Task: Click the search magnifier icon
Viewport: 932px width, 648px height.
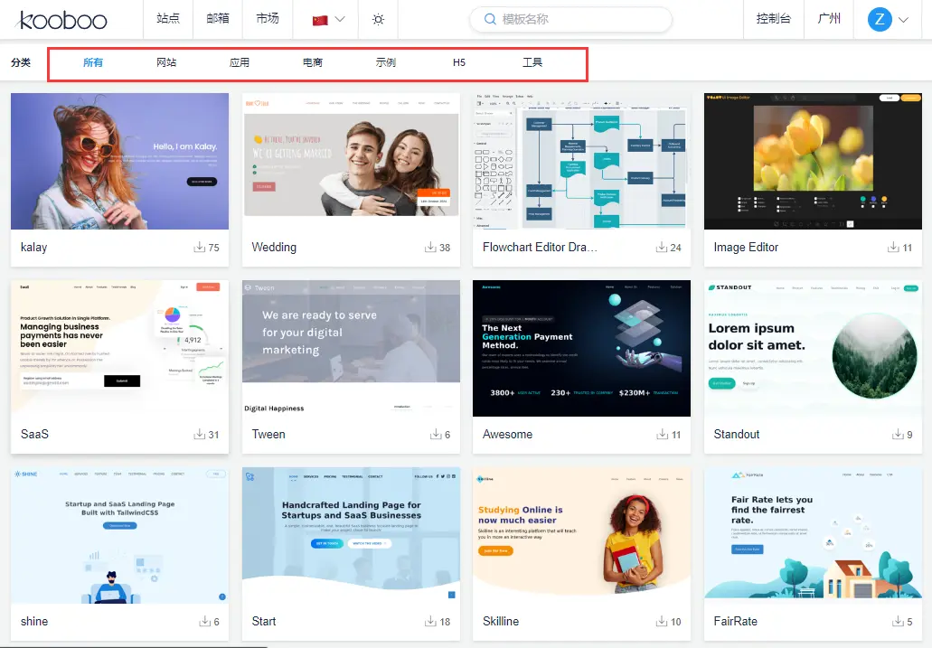Action: tap(490, 19)
